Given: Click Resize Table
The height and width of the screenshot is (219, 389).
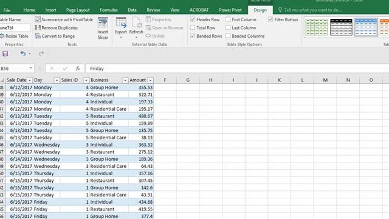Looking at the screenshot, I should pos(14,36).
